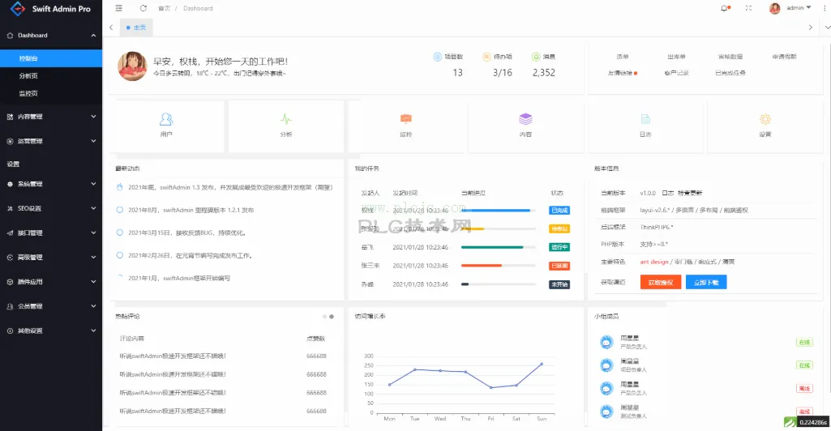831x431 pixels.
Task: Click the ant design red link
Action: pyautogui.click(x=654, y=262)
